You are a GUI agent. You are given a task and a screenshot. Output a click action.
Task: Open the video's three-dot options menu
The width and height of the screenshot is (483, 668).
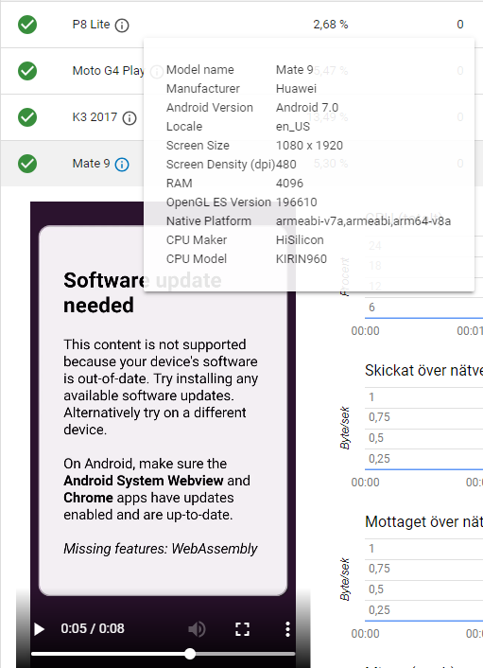[287, 629]
